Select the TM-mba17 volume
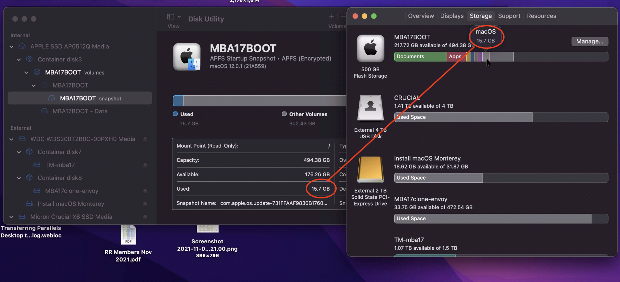 [60, 165]
